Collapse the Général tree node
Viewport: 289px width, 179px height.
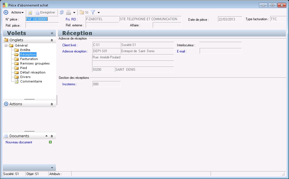click(x=6, y=45)
